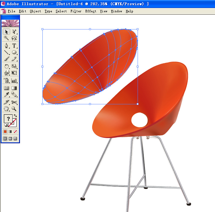This screenshot has height=212, width=215.
Task: Select the Pen tool
Action: (x=6, y=46)
